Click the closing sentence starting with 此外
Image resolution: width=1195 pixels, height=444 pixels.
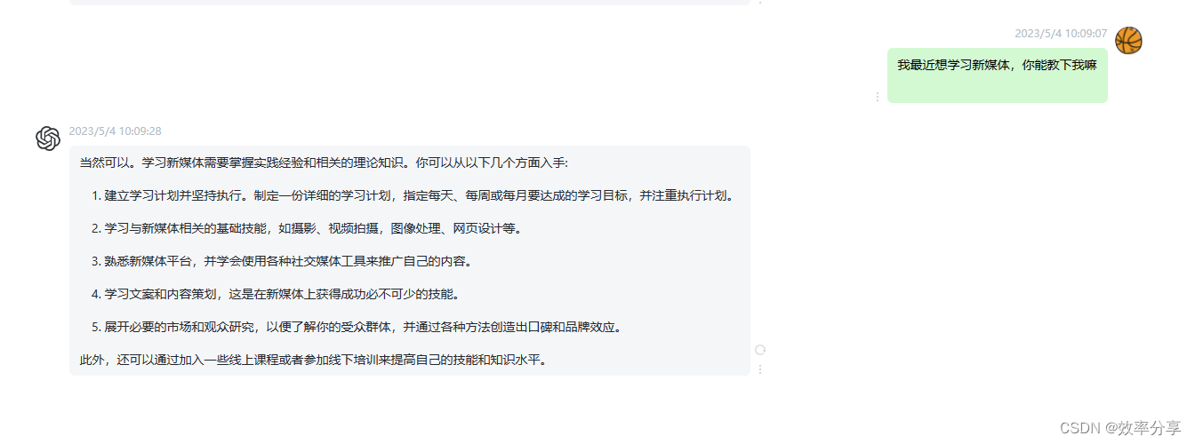click(313, 360)
